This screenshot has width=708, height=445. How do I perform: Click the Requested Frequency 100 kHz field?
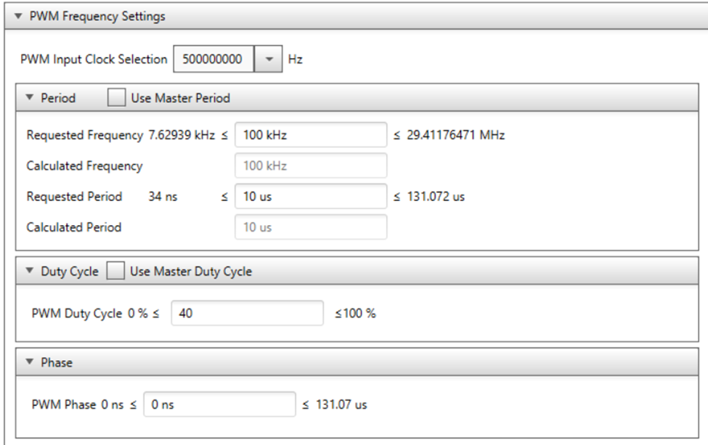[310, 135]
